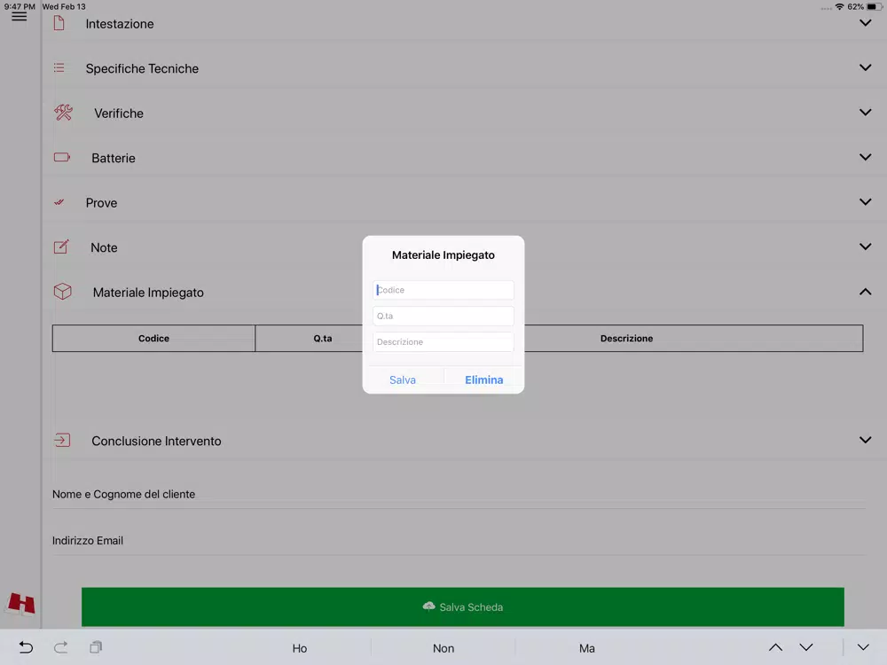Click the Specifiche Tecniche list icon
This screenshot has width=887, height=665.
click(x=59, y=68)
